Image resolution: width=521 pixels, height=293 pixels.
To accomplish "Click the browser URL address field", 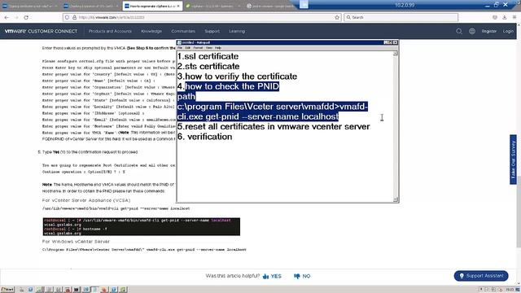I will 203,17.
